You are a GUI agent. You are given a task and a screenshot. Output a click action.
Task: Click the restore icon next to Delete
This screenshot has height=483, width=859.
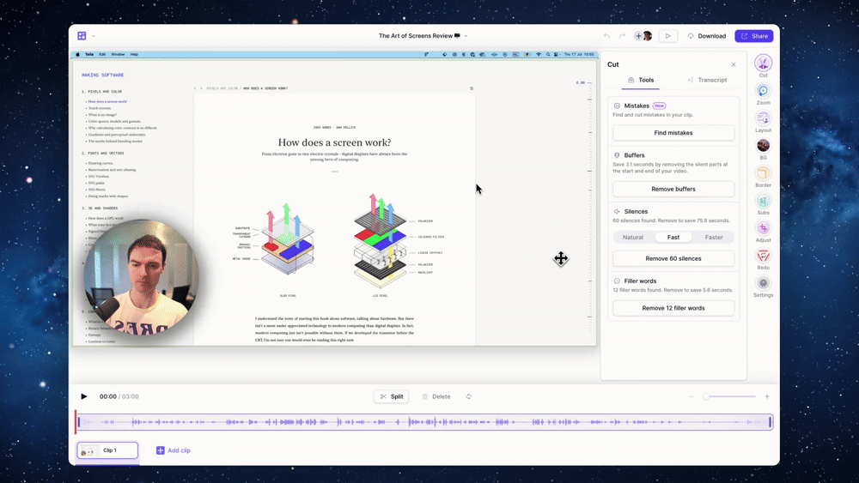pos(468,396)
